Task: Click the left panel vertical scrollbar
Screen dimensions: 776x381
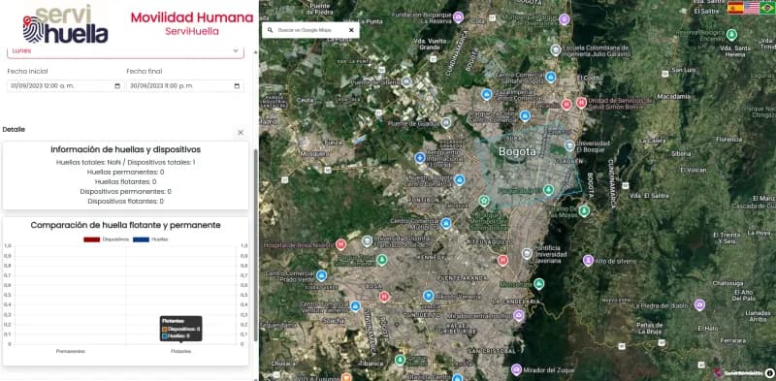Action: pyautogui.click(x=255, y=245)
